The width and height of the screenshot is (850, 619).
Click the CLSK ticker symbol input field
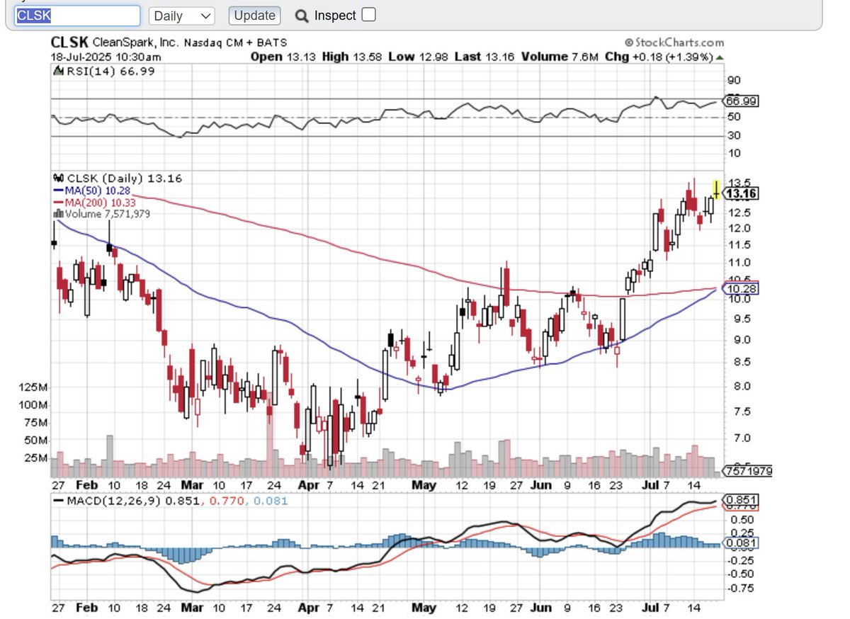click(76, 16)
